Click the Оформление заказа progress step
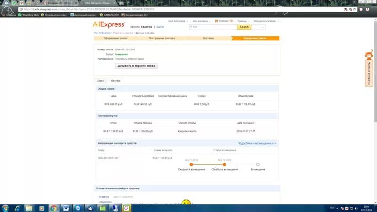The image size is (377, 212). 115,38
